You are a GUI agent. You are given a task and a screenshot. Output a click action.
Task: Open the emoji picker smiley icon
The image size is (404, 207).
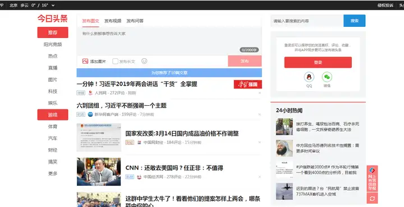144,61
